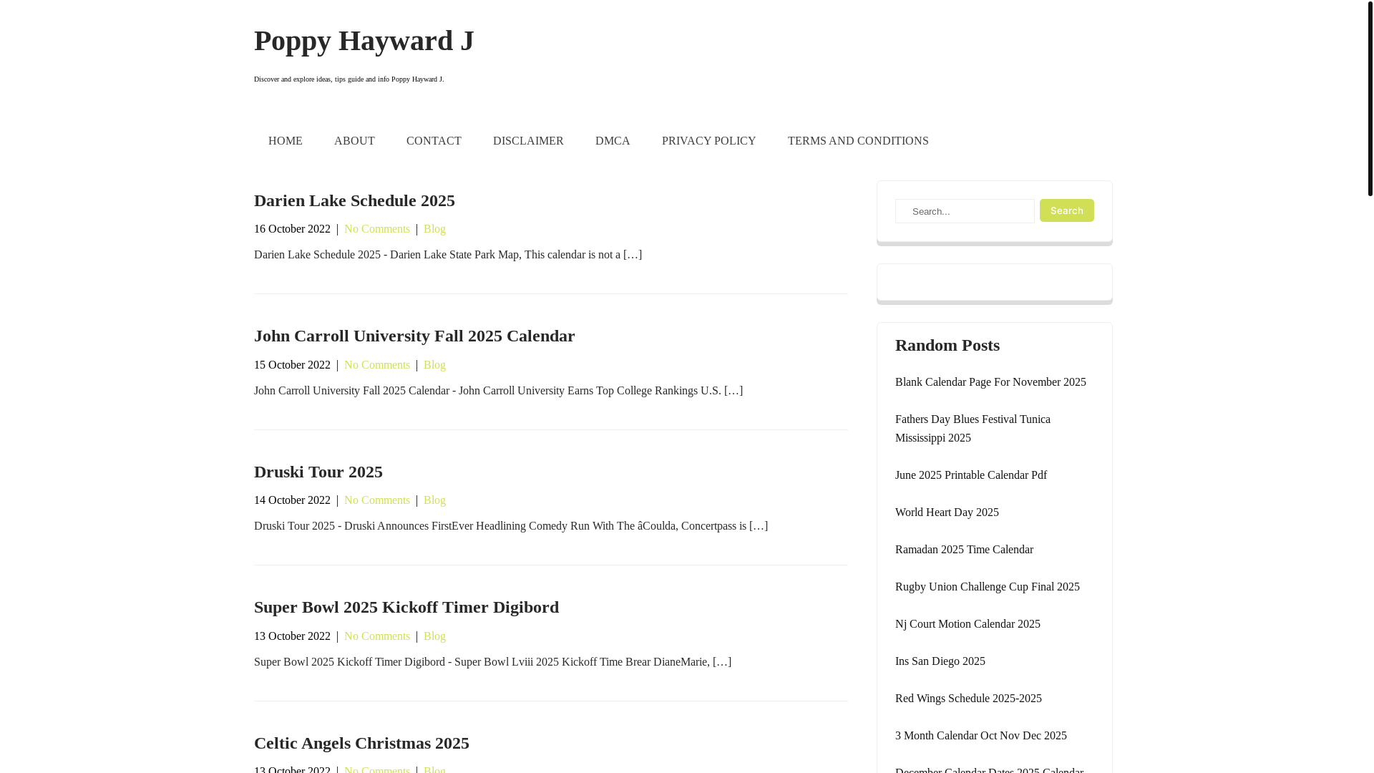Click excerpt starting Druski Announces FirstEver Headlining

click(x=511, y=526)
